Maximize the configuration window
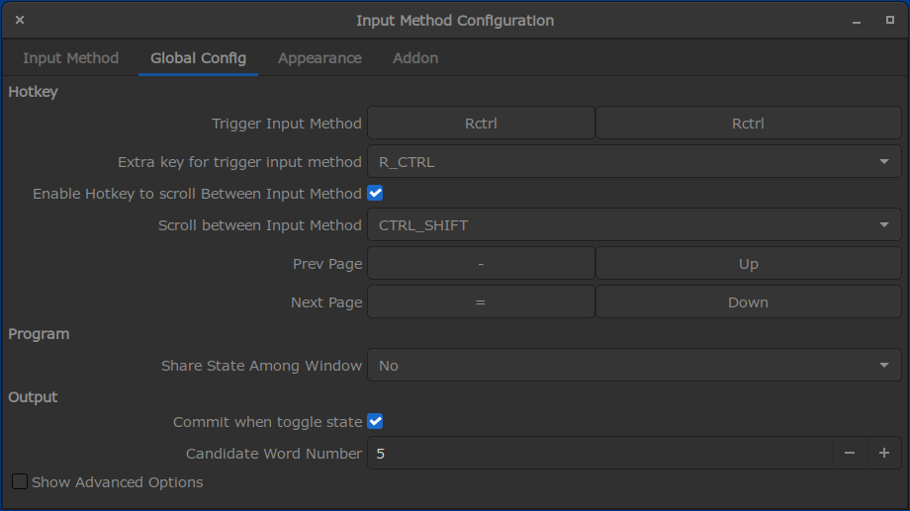This screenshot has height=511, width=910. [889, 21]
